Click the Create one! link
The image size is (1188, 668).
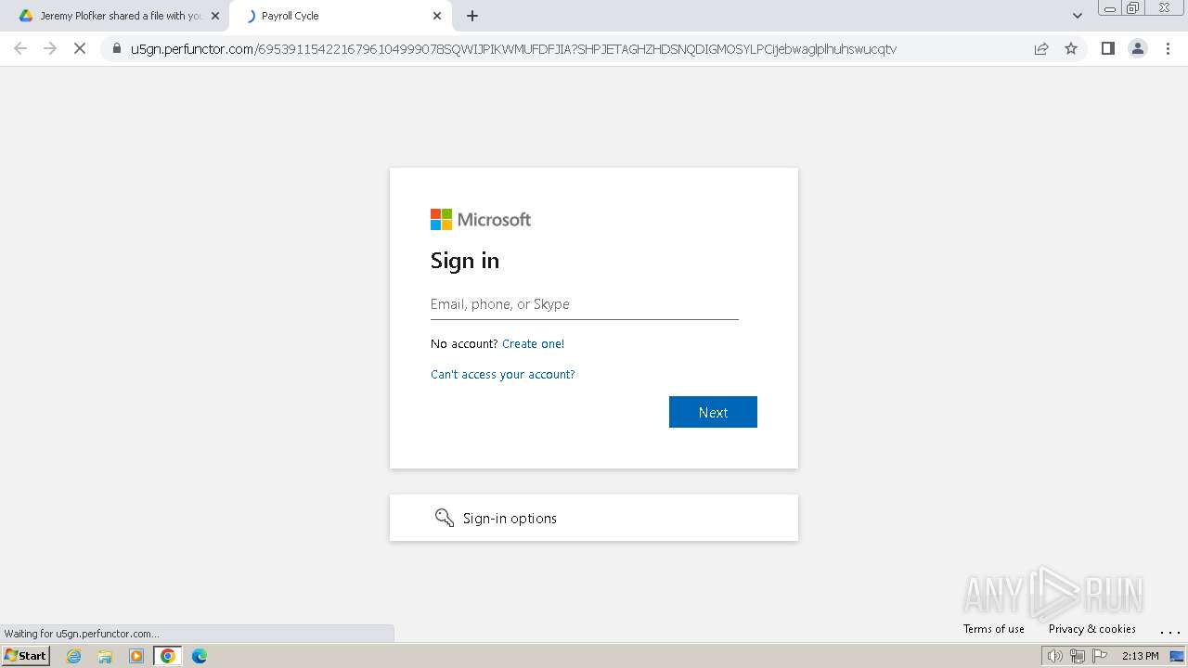tap(533, 343)
